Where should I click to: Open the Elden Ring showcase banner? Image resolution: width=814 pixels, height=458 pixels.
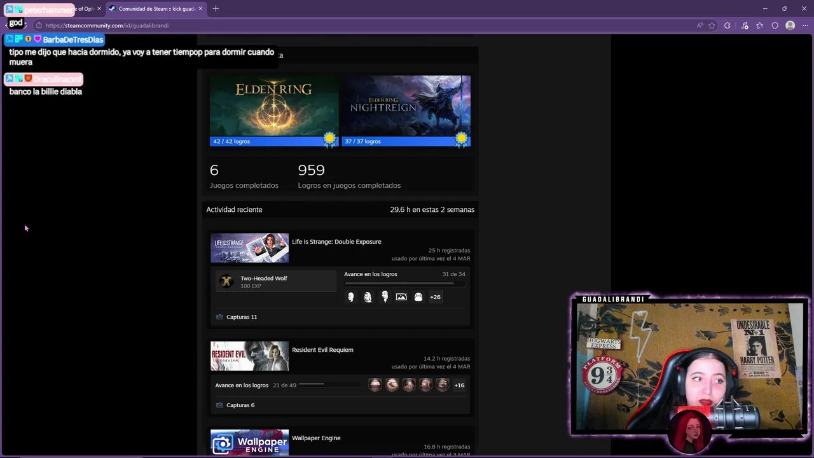click(274, 106)
